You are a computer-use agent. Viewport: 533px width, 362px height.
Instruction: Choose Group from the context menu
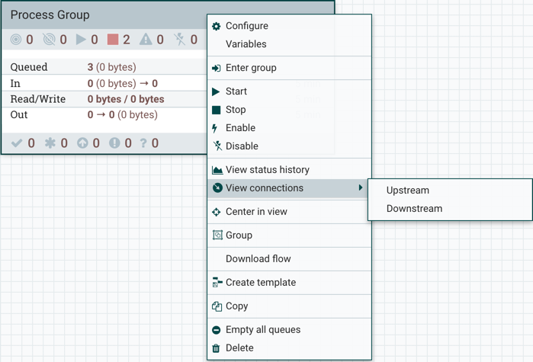[x=239, y=235]
